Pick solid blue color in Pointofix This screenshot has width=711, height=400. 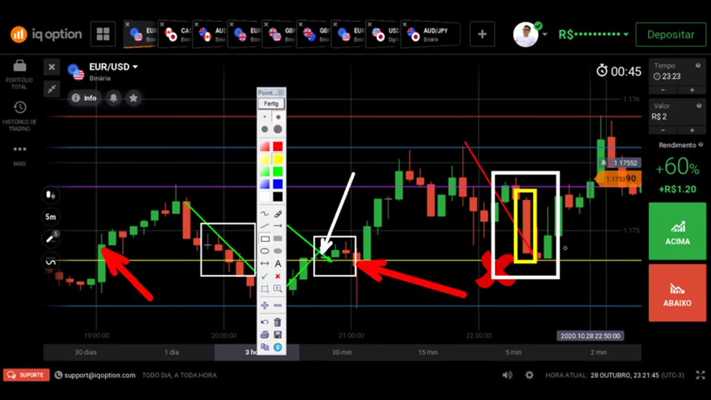[x=278, y=184]
